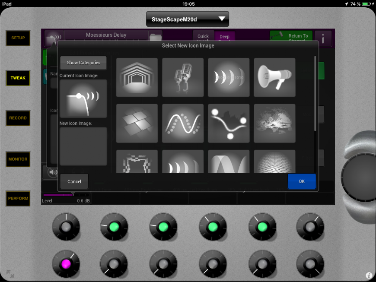Select the curve with three nodes icon
The image size is (376, 282).
pos(229,123)
